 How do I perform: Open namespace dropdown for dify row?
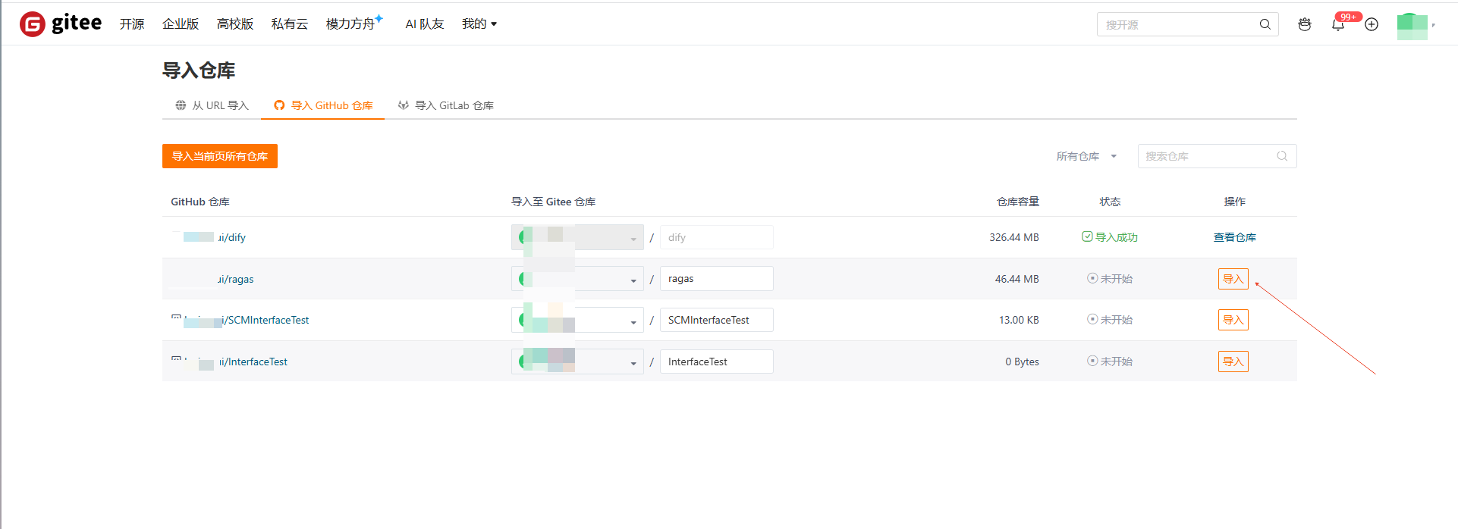(x=577, y=237)
